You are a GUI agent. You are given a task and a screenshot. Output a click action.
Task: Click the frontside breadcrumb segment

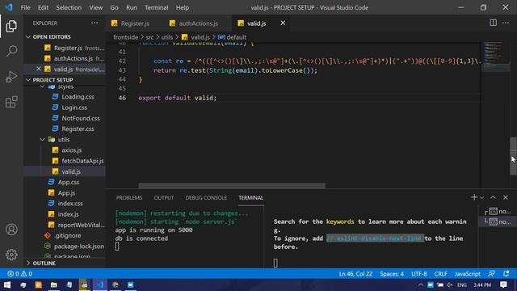(x=126, y=37)
